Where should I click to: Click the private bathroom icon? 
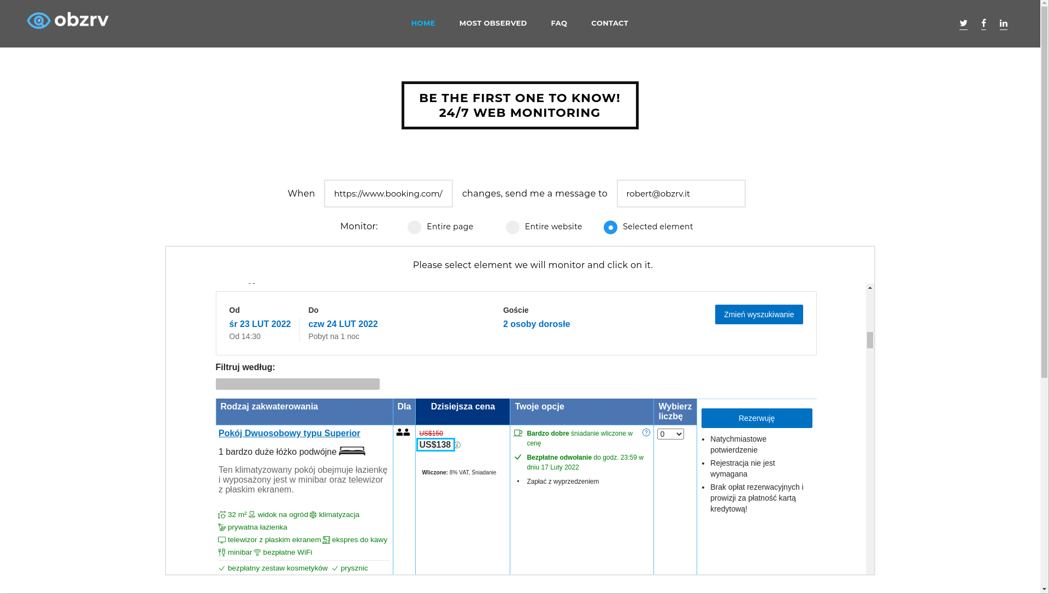[x=222, y=527]
